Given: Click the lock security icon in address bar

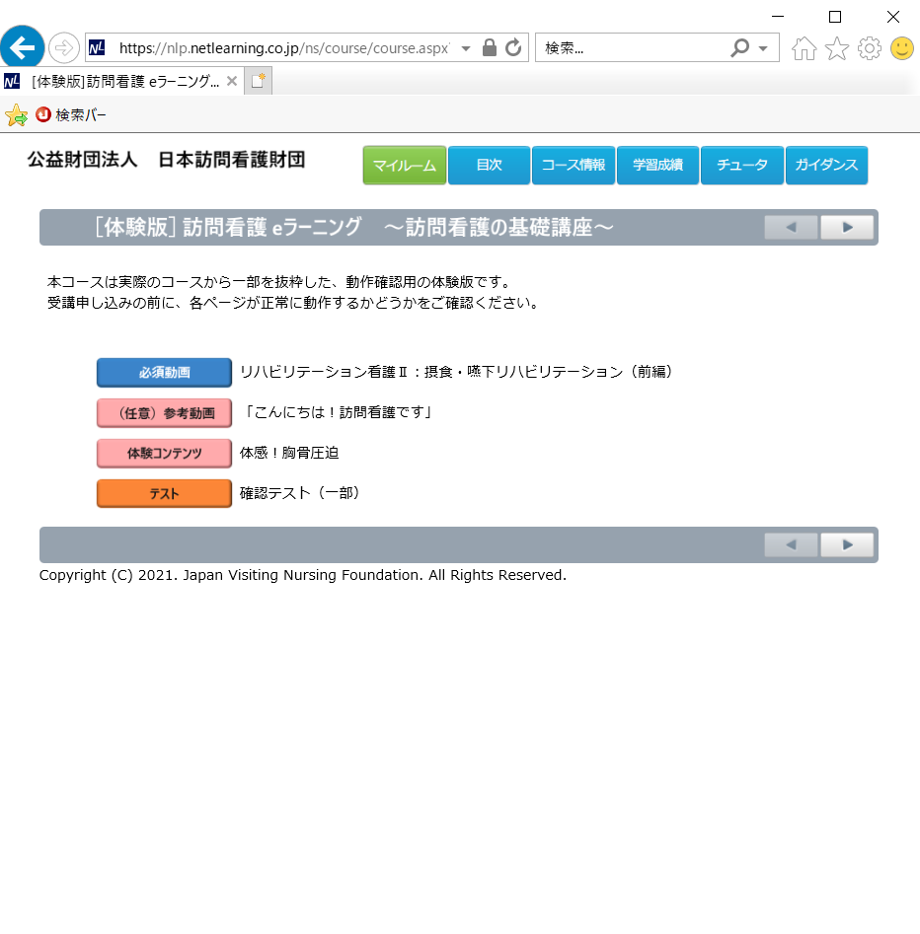Looking at the screenshot, I should tap(489, 47).
